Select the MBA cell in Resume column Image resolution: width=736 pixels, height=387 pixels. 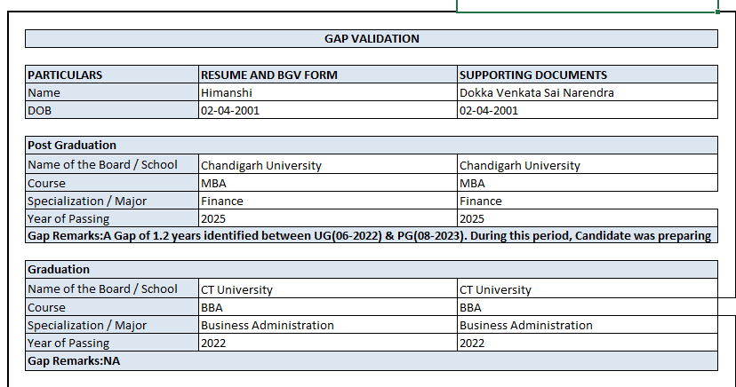coord(328,183)
